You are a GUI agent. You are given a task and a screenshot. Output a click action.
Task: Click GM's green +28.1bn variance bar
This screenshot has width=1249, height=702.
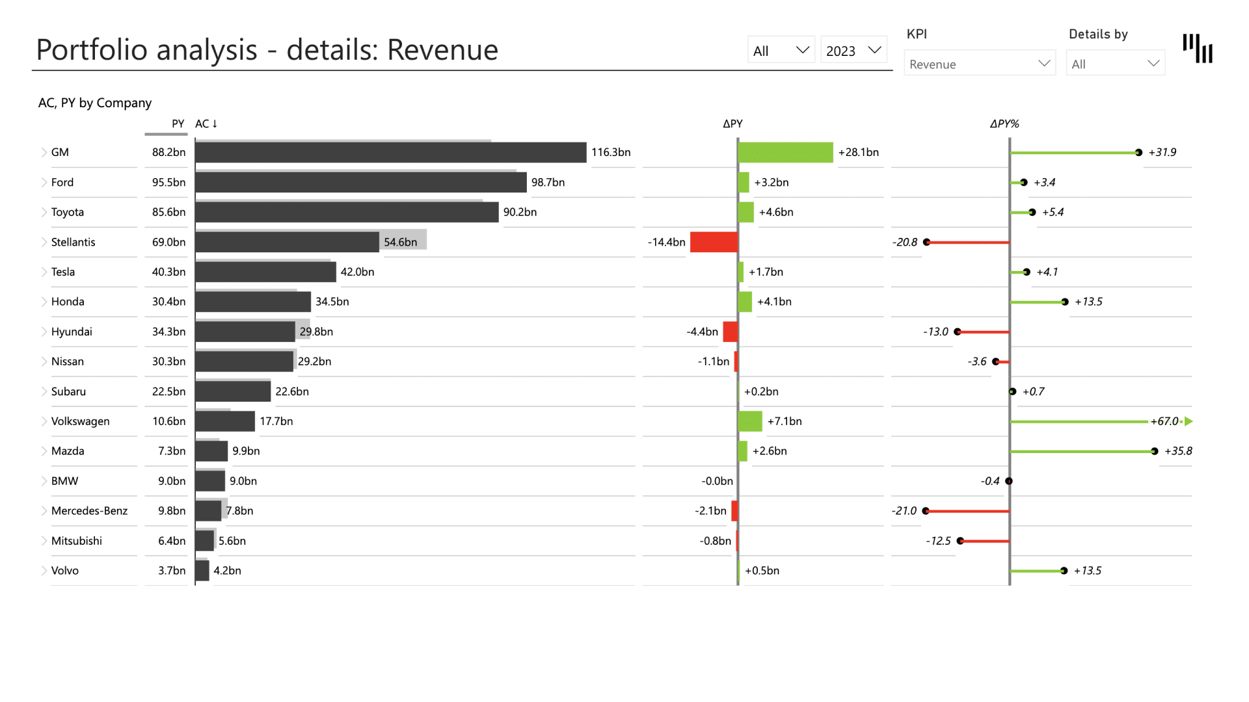(785, 152)
